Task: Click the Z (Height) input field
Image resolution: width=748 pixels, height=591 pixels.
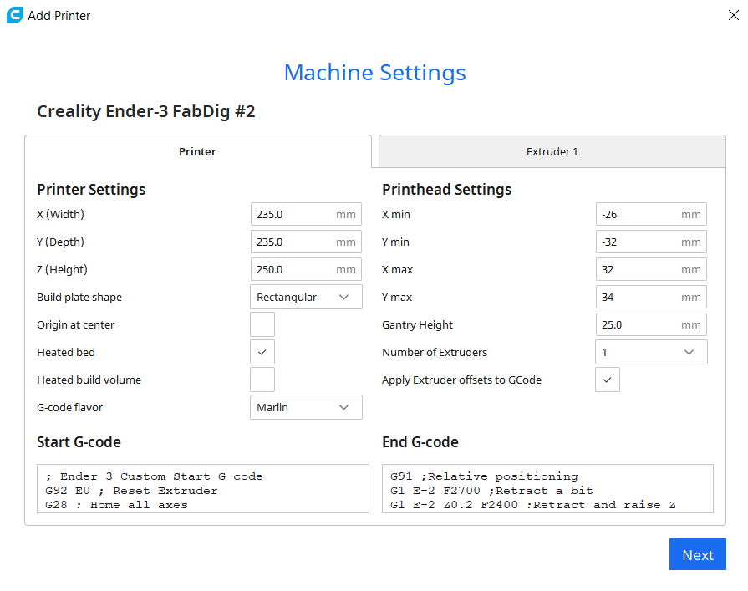Action: click(x=306, y=269)
